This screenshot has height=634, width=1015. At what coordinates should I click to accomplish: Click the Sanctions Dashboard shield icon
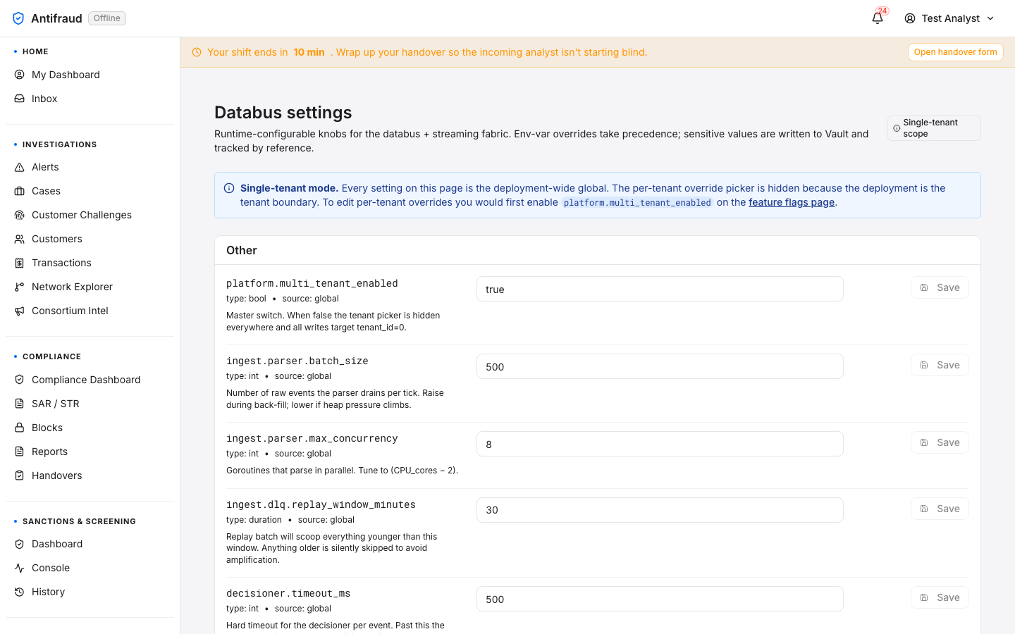20,544
